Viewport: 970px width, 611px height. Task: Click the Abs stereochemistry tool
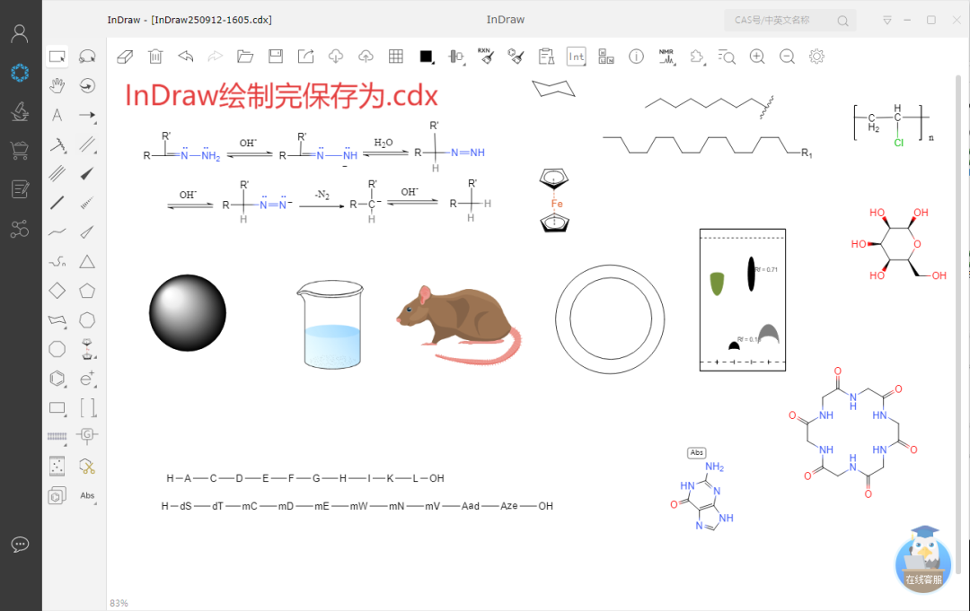87,494
